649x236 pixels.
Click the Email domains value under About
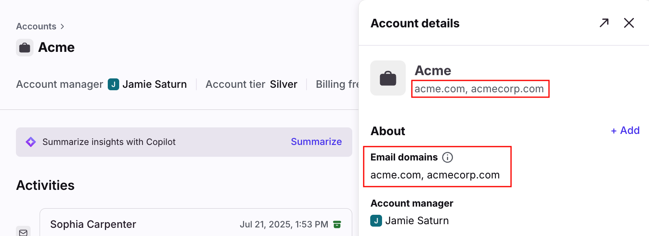coord(435,175)
